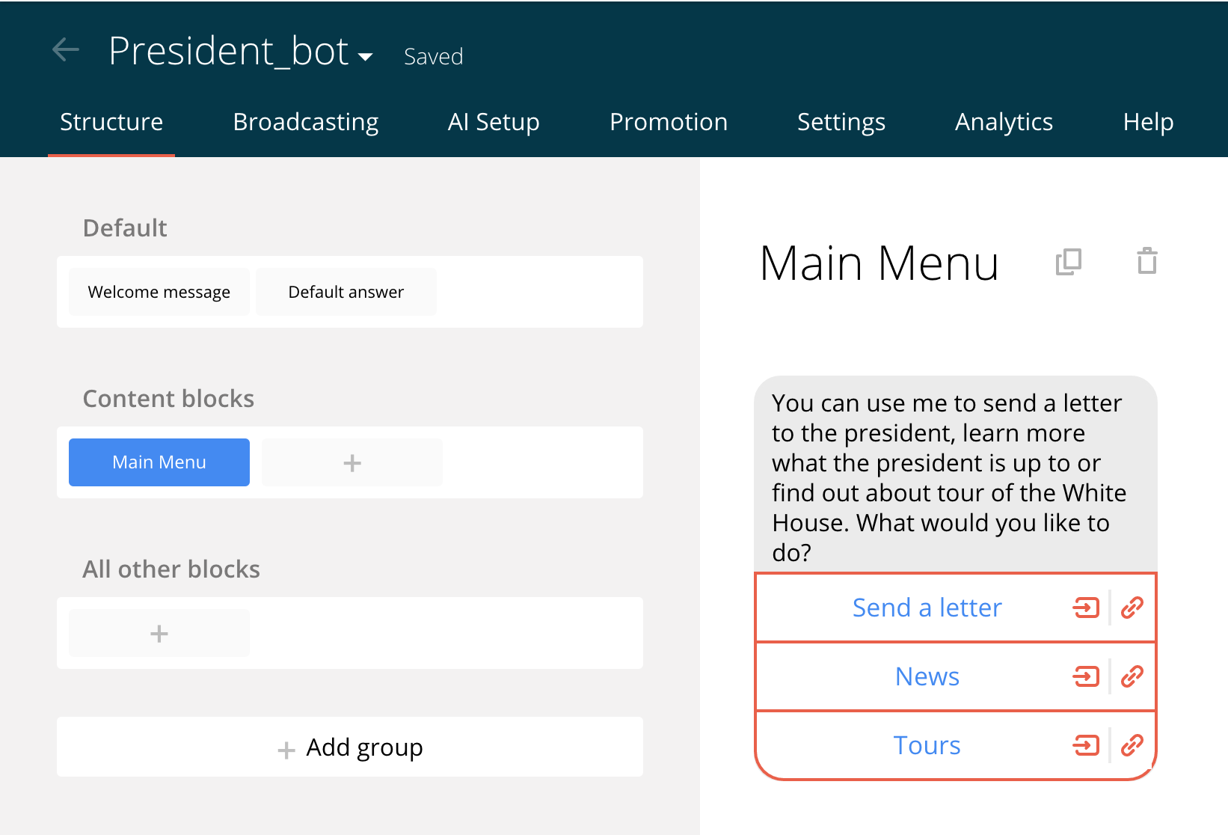Duplicate the Main Menu block
The height and width of the screenshot is (835, 1228).
[x=1068, y=262]
